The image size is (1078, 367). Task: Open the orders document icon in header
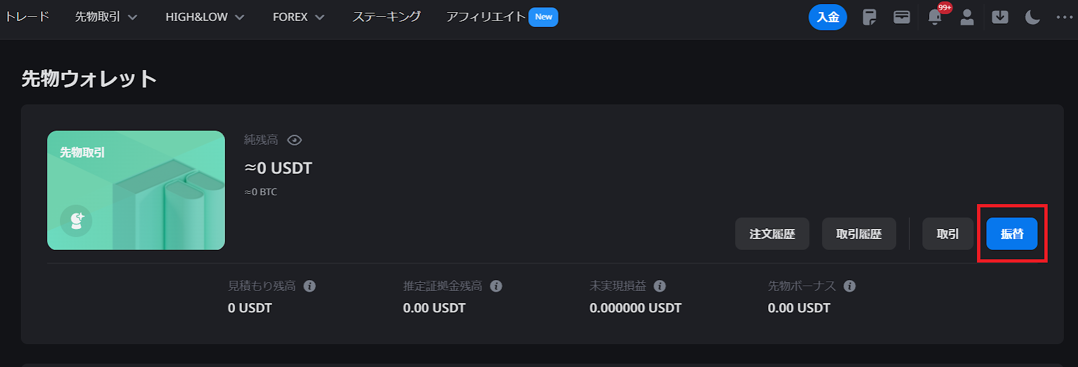click(x=869, y=17)
